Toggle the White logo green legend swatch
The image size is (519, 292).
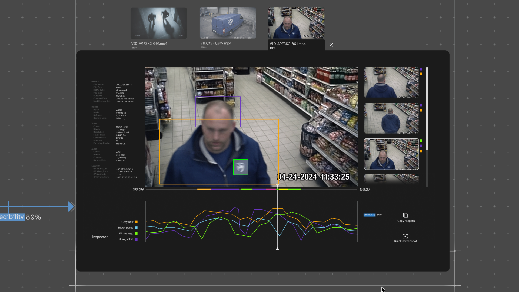[136, 234]
